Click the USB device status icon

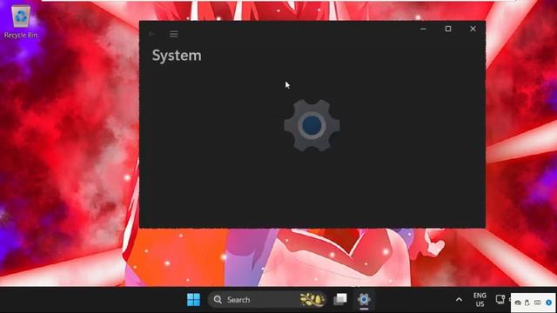click(x=527, y=303)
